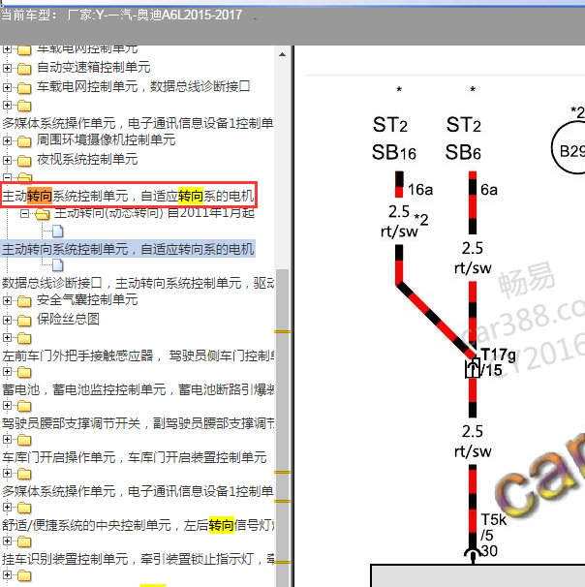This screenshot has height=587, width=585.
Task: Click the ST2 SB6 fuse label
Action: point(463,139)
